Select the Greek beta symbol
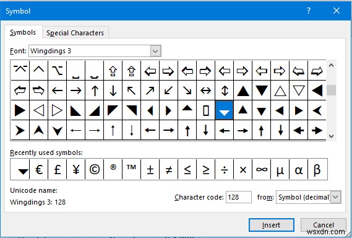 point(317,169)
